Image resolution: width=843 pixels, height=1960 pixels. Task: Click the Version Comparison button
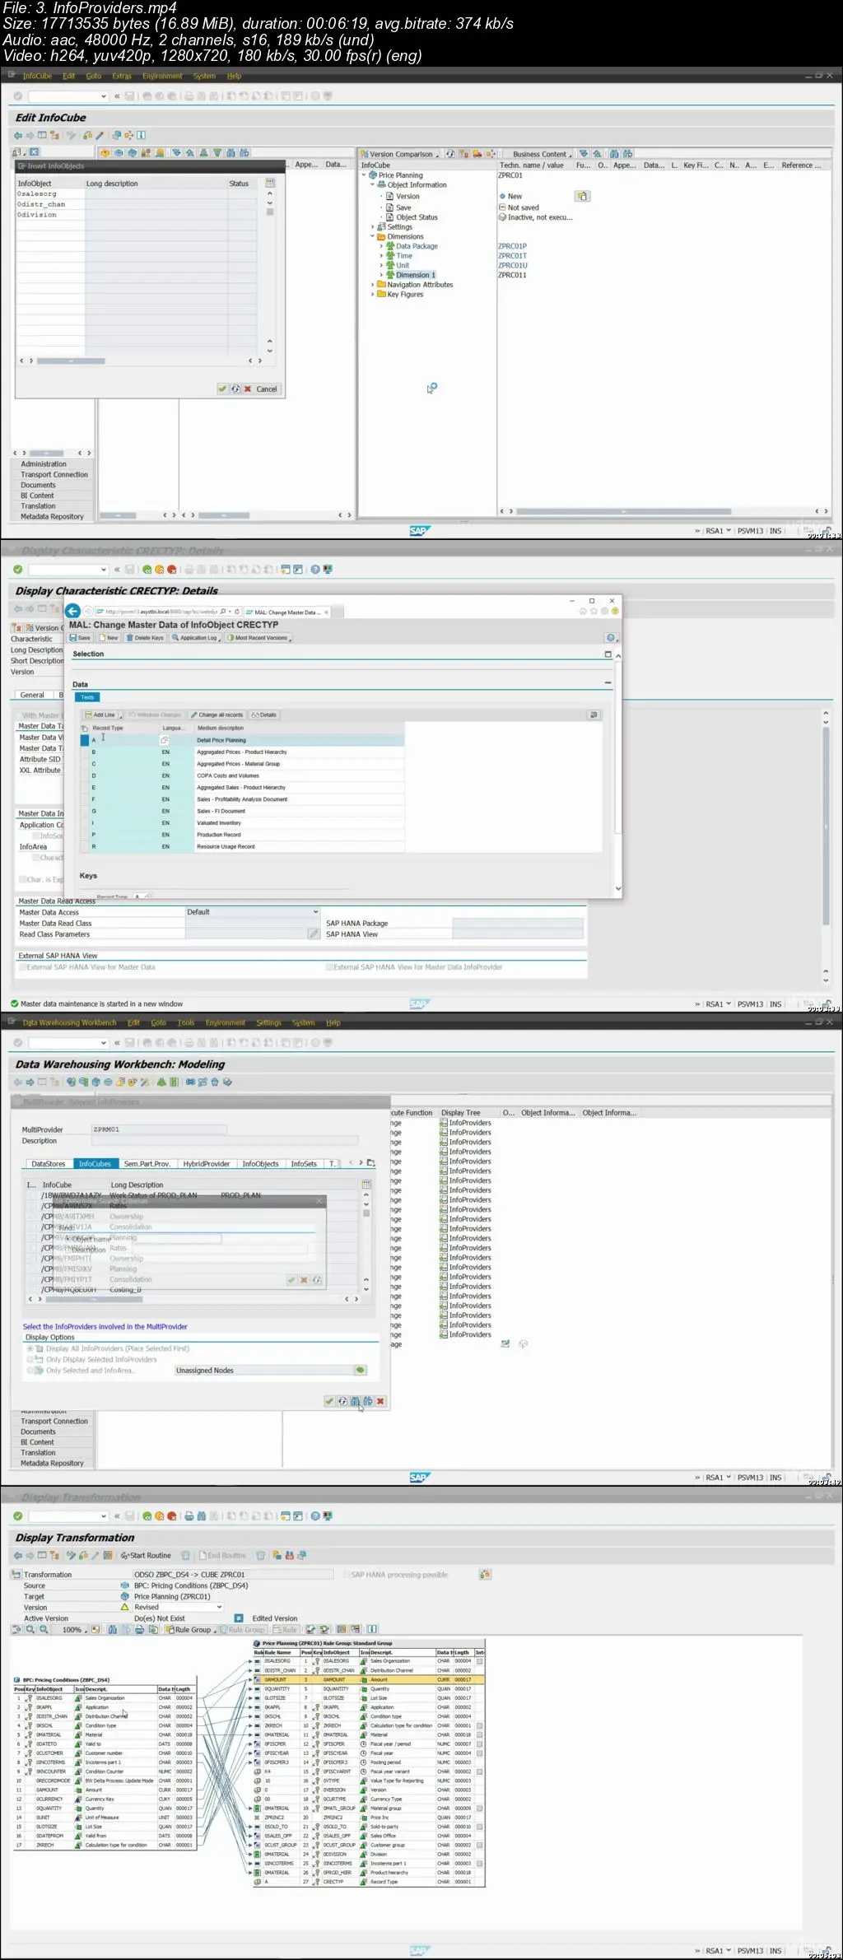coord(399,154)
